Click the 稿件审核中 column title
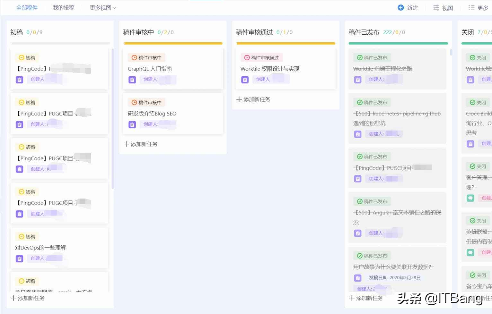The width and height of the screenshot is (492, 314). 138,32
